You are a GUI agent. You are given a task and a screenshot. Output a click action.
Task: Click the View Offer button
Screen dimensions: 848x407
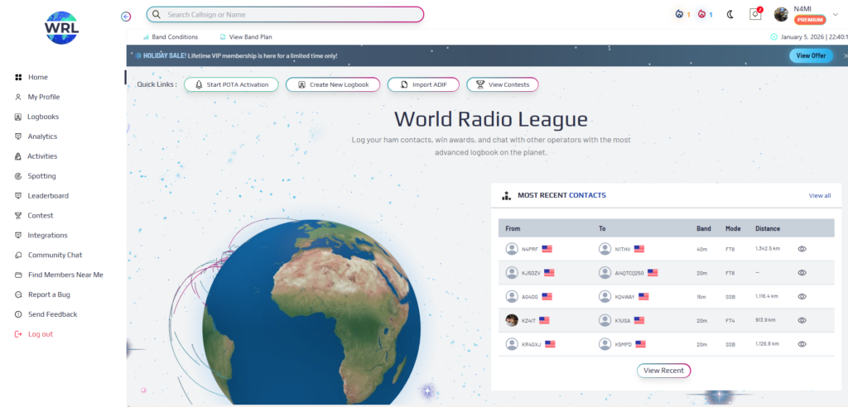(810, 55)
